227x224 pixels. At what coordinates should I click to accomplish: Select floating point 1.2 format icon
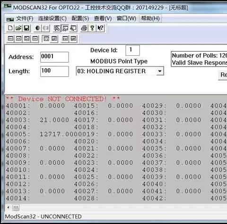pyautogui.click(x=46, y=38)
